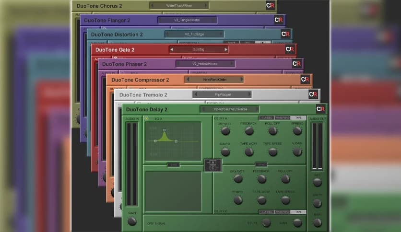Click the Delay A Spread knob
Viewport: 401px width, 232px height.
point(297,131)
